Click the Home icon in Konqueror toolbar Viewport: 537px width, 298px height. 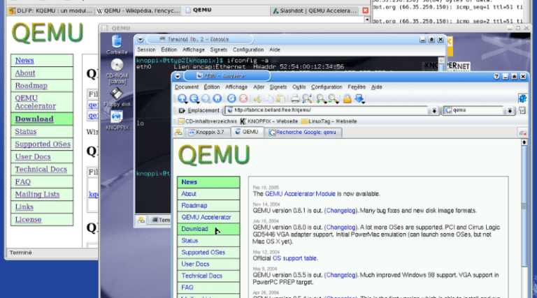217,98
